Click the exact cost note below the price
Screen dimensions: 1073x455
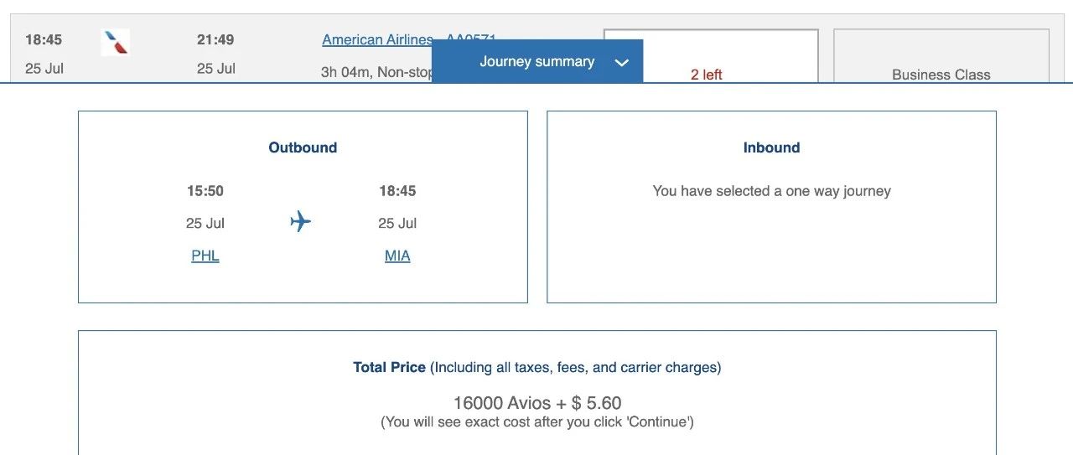537,421
